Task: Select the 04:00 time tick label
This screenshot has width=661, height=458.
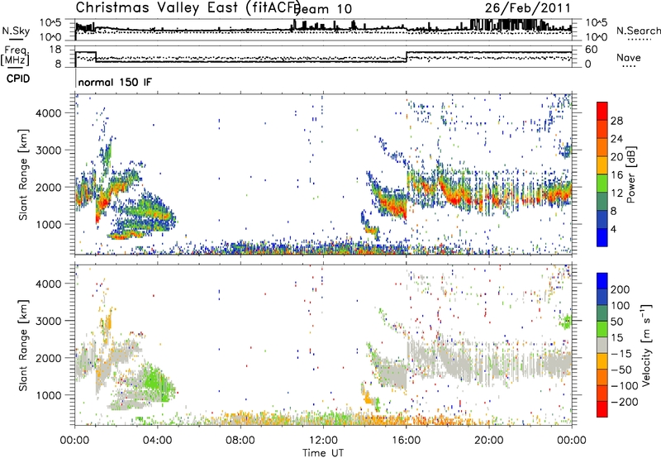Action: (x=158, y=441)
